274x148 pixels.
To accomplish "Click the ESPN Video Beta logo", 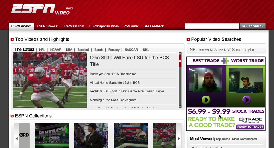I will [x=42, y=9].
